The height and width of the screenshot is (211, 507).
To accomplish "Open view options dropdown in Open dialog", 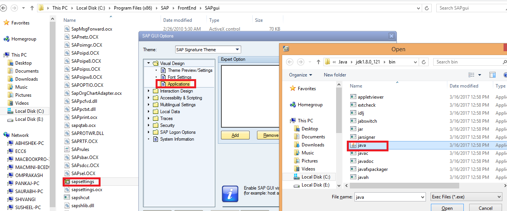I will click(x=479, y=75).
